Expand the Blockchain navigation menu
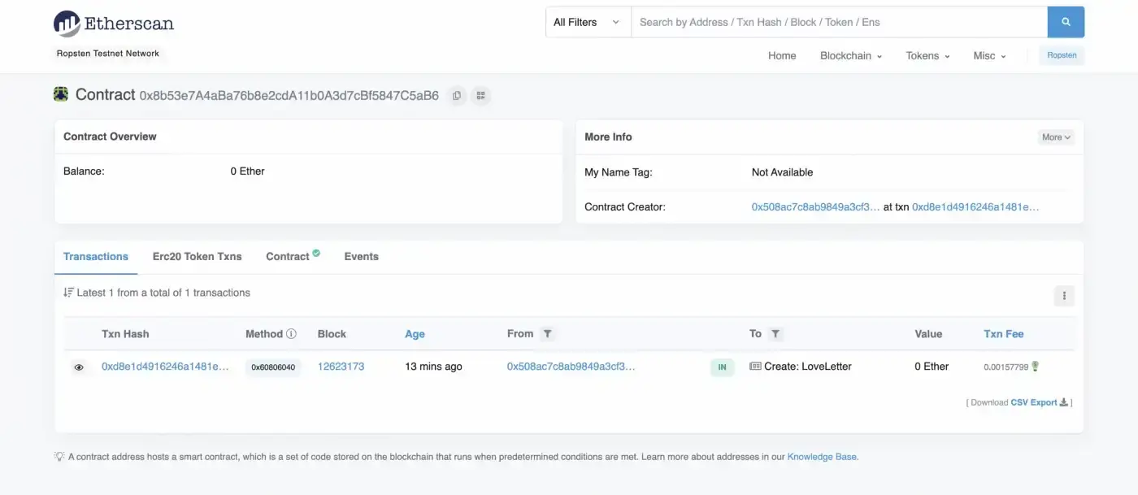 click(850, 55)
